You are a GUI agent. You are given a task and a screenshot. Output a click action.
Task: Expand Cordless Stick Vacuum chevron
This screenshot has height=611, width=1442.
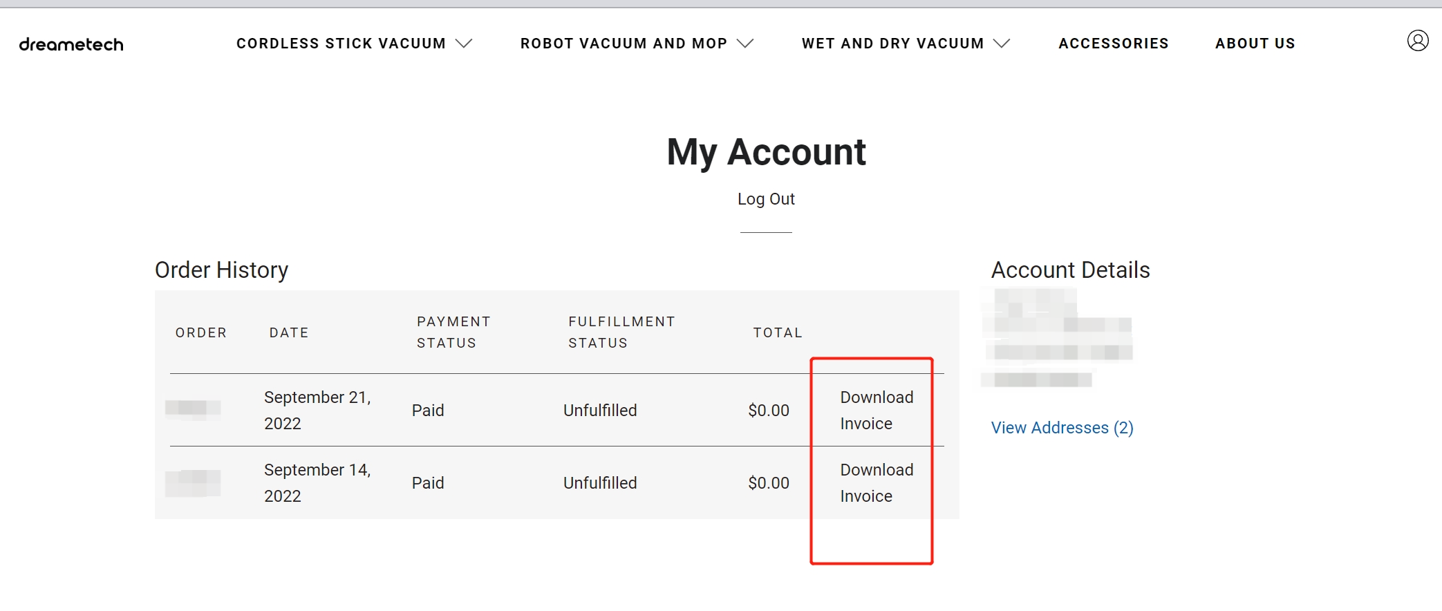(465, 44)
